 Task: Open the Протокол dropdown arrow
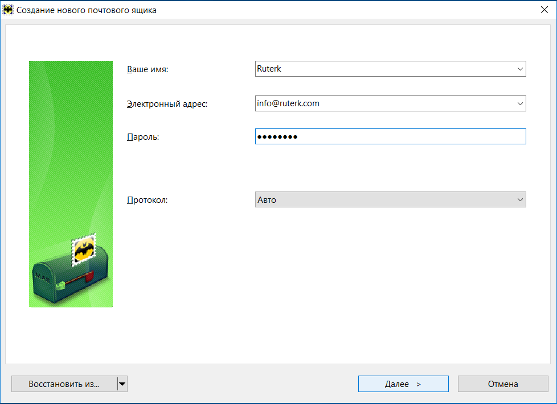click(519, 200)
